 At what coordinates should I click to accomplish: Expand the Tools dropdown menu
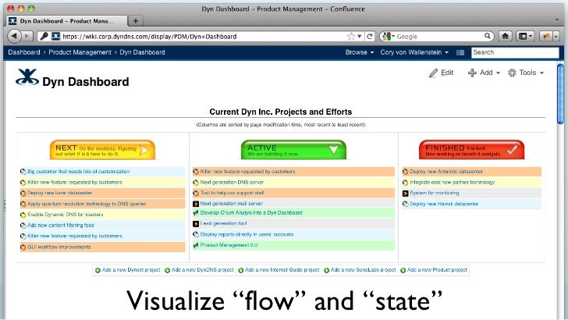pyautogui.click(x=526, y=73)
